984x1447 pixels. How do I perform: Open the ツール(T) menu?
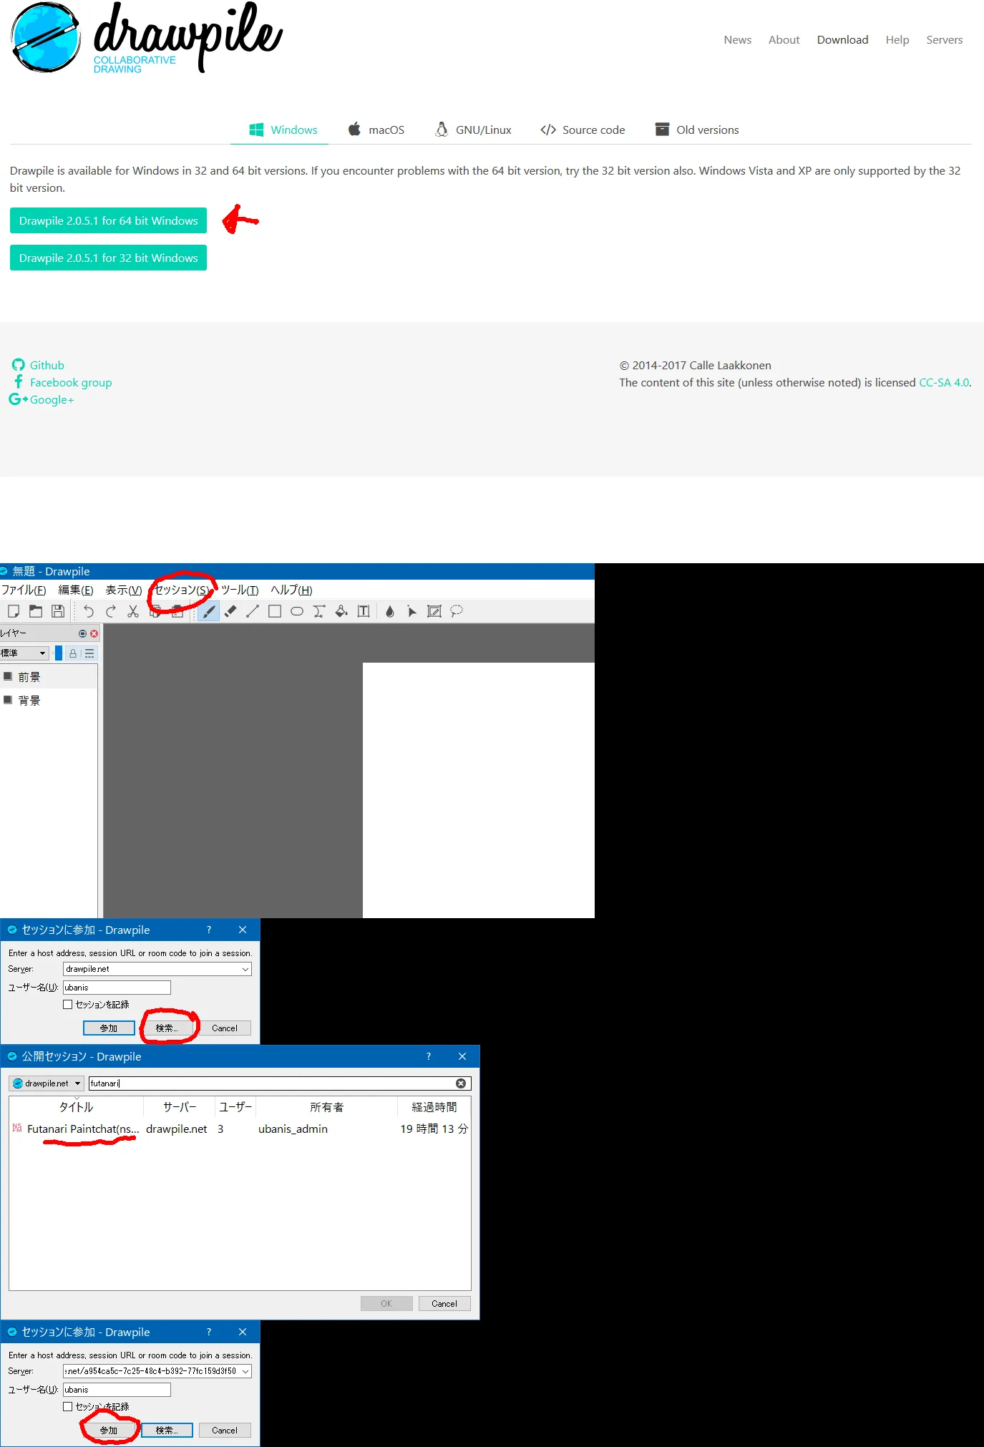coord(240,590)
